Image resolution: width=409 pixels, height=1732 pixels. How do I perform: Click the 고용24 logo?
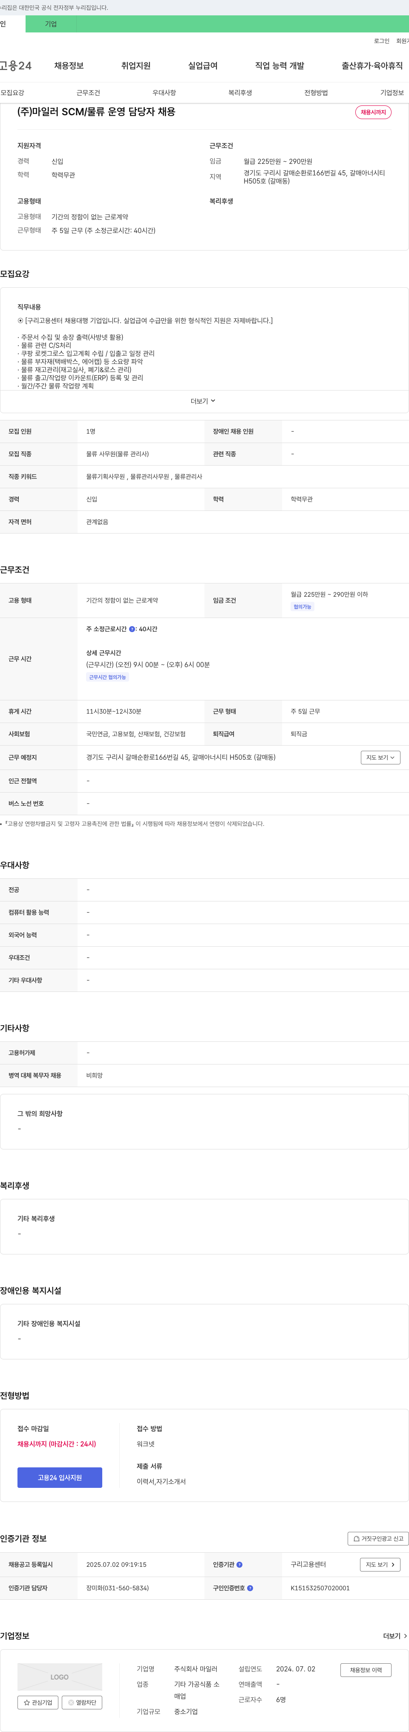tap(15, 65)
